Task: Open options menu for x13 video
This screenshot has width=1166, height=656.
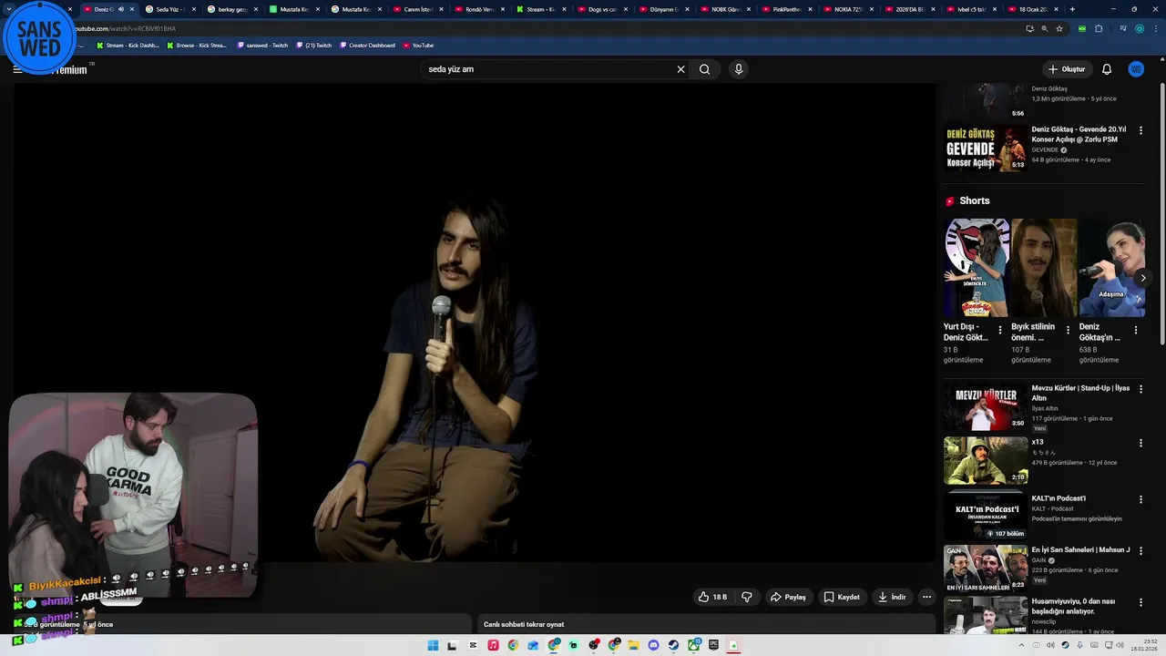Action: (x=1140, y=444)
